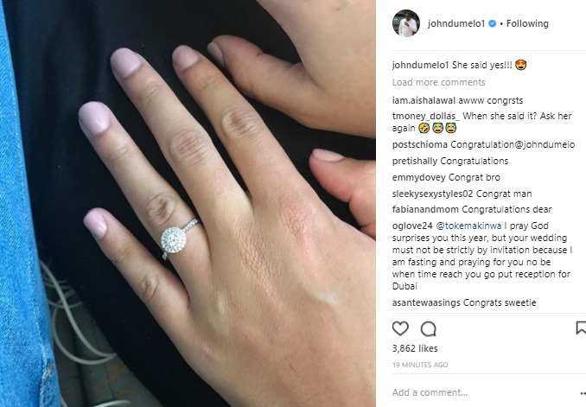Viewport: 586px width, 407px height.
Task: Save post with bookmark icon
Action: 581,328
